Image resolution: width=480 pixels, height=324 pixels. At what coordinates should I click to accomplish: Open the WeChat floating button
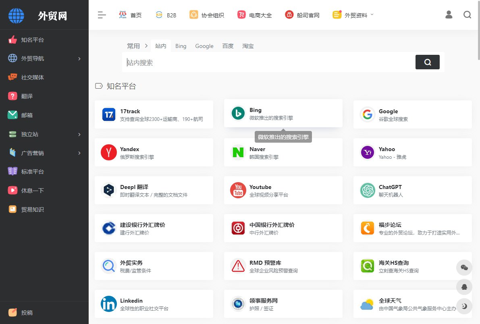click(464, 268)
